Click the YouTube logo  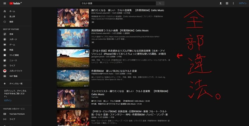tap(16, 3)
